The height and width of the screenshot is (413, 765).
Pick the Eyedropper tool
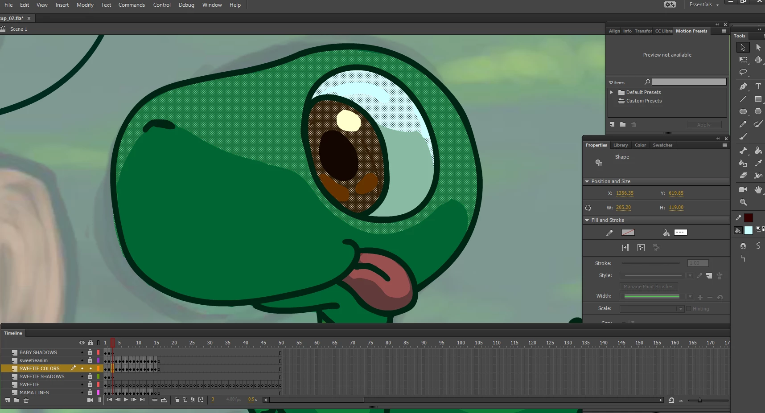(758, 163)
